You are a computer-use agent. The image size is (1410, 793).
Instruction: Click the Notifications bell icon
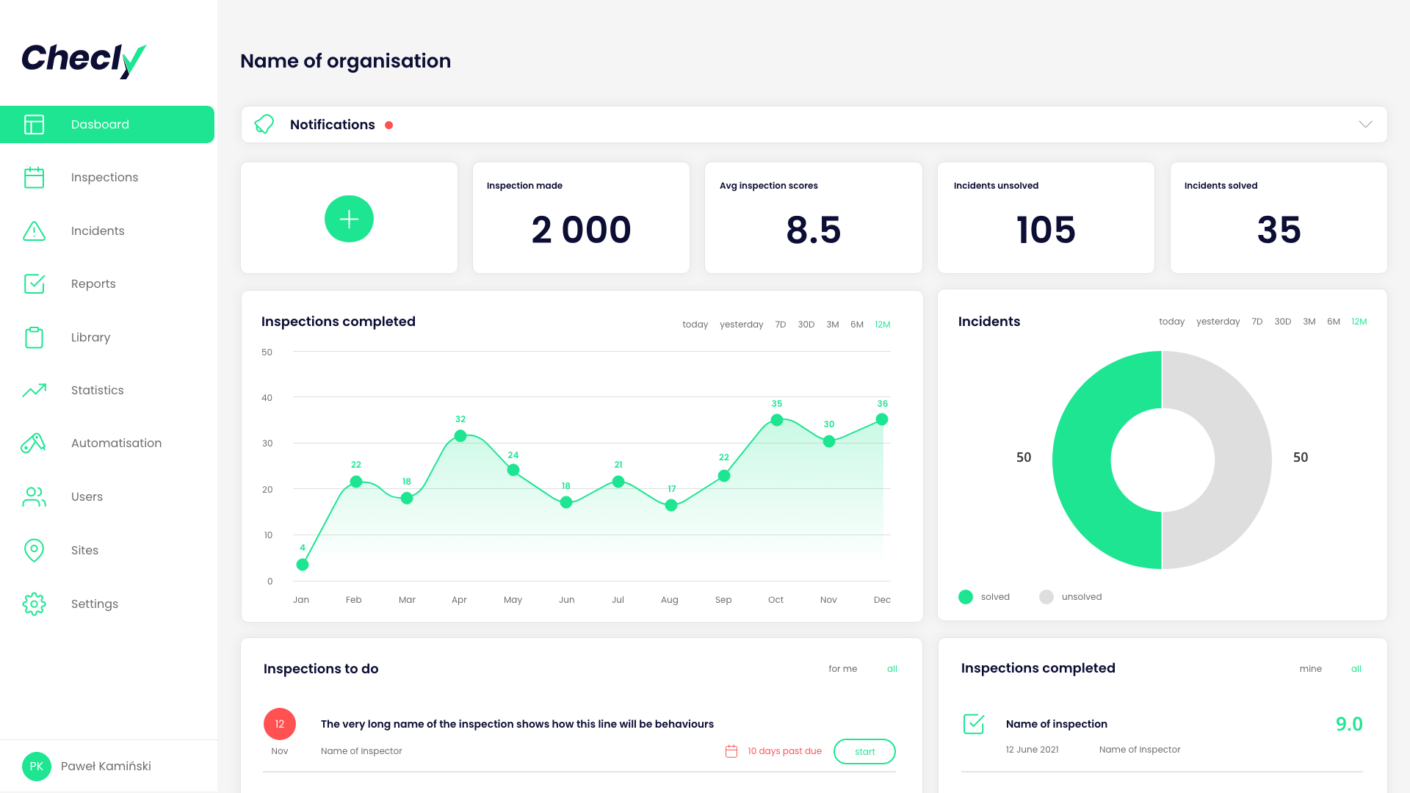[264, 125]
